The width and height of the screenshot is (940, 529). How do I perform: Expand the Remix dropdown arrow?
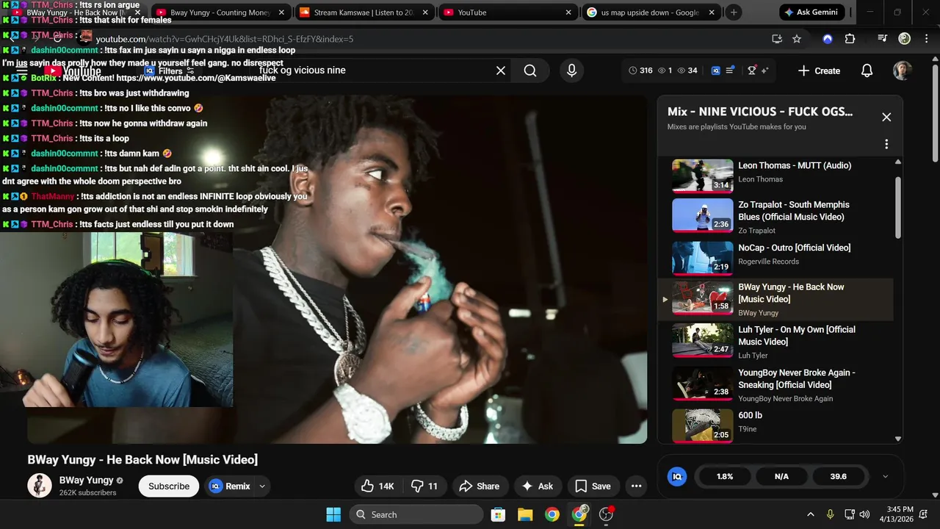coord(262,486)
